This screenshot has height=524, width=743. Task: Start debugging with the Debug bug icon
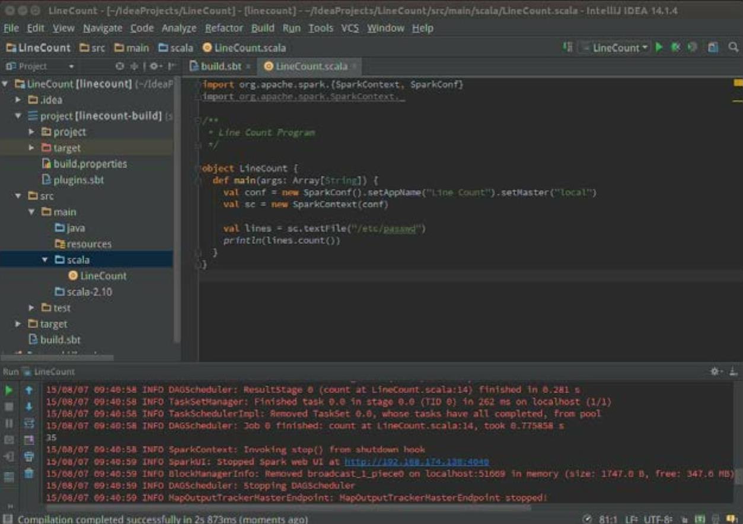click(675, 48)
